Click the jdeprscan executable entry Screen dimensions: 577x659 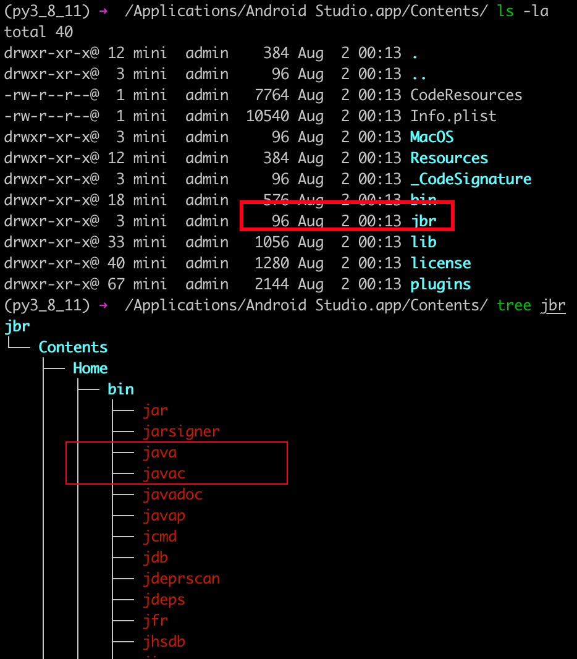tap(181, 579)
